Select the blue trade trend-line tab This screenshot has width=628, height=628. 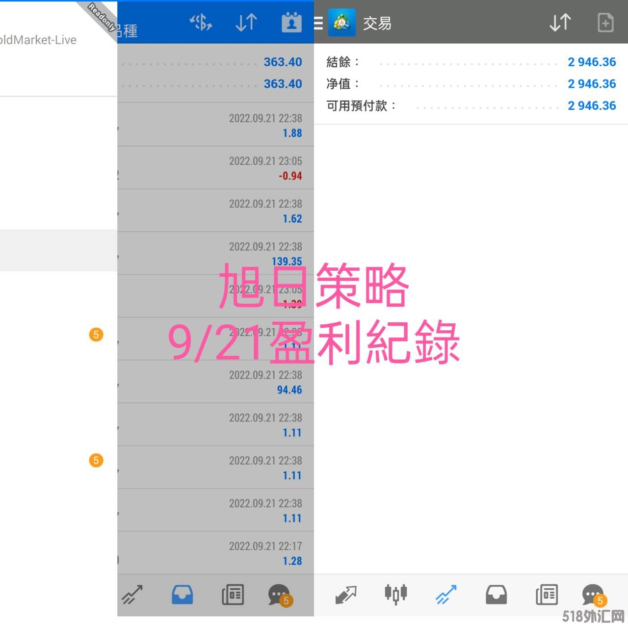[446, 595]
